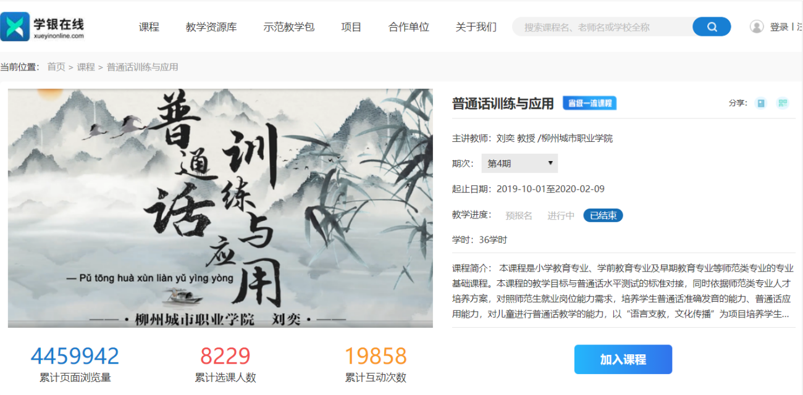Select the 进行中 progress status
Screen dimensions: 803x395
561,215
